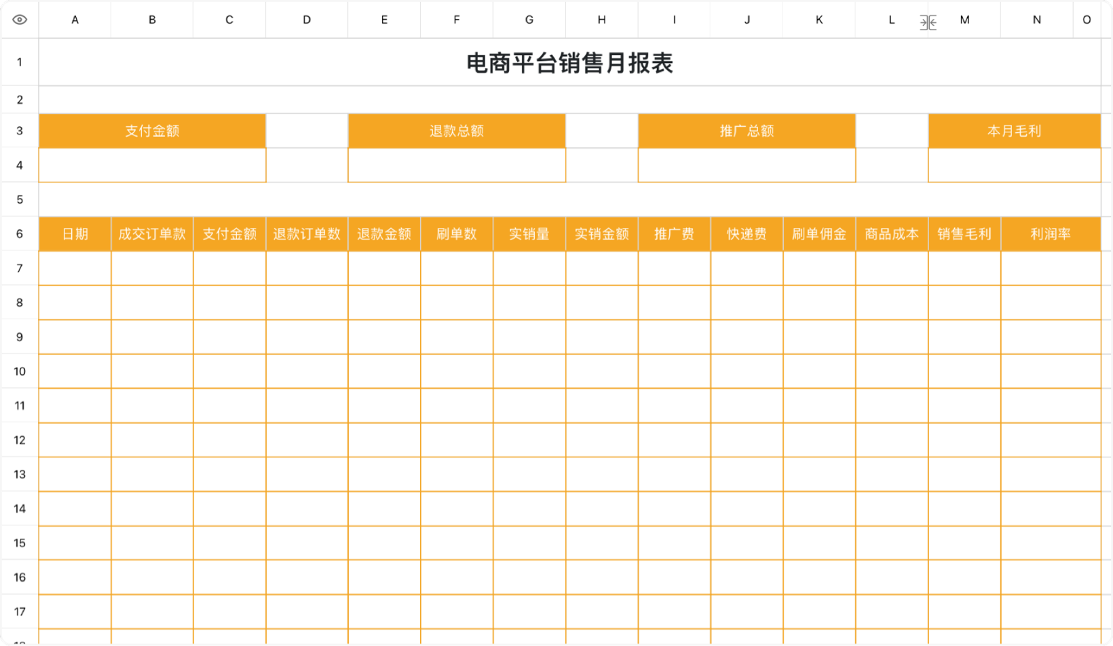Select row 7 header

point(20,268)
